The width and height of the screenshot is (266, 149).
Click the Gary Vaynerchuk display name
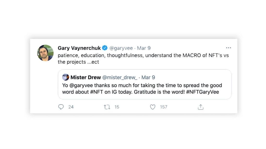coord(79,48)
